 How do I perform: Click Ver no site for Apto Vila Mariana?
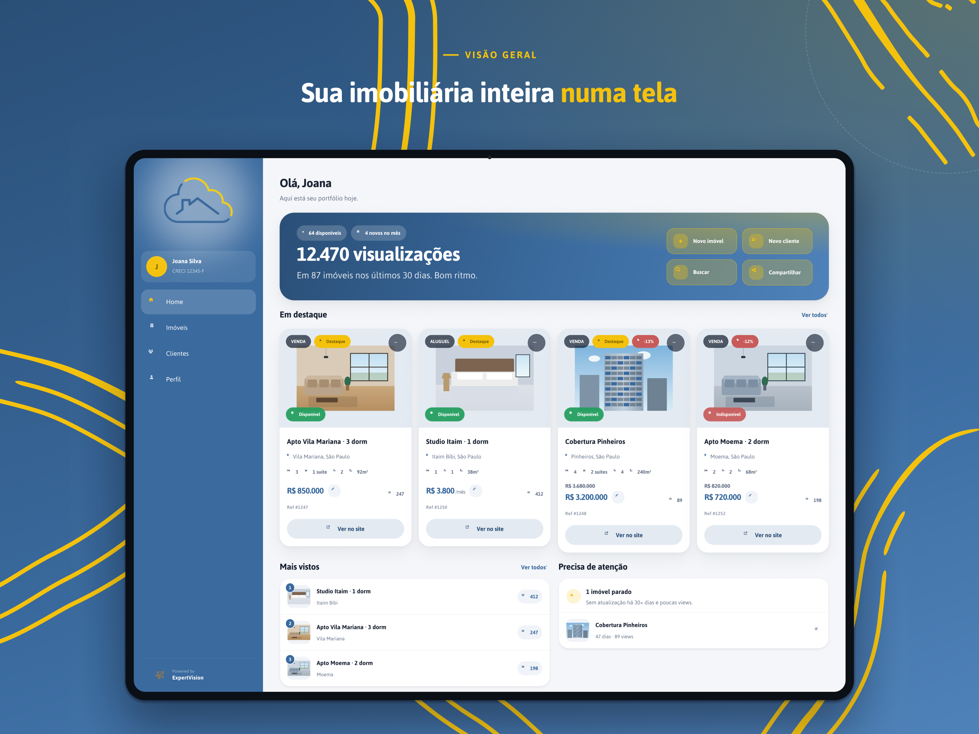[x=345, y=529]
